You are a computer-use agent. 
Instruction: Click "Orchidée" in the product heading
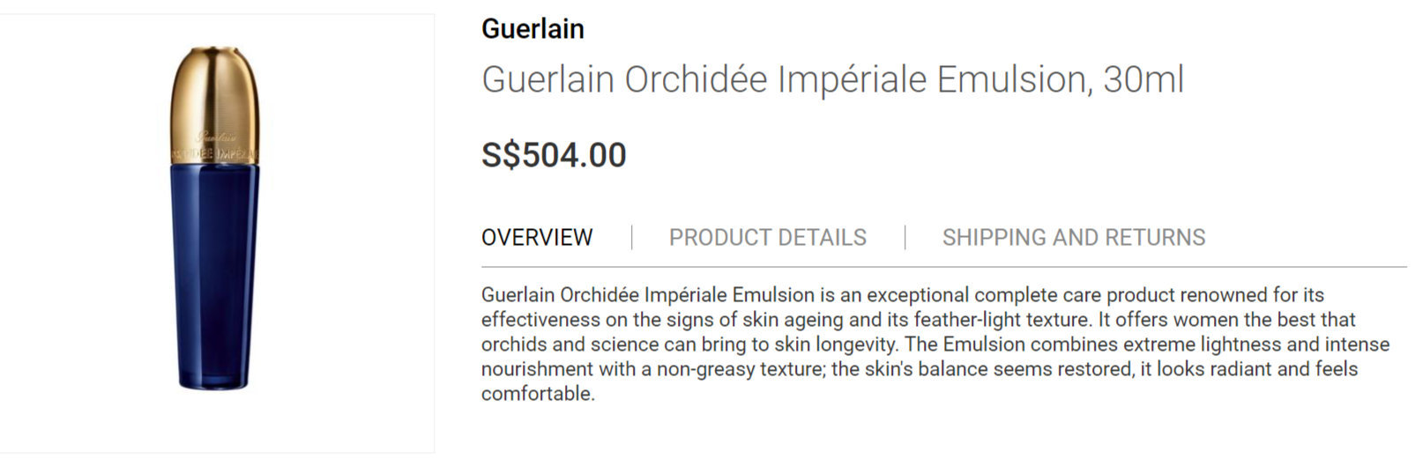pos(696,79)
